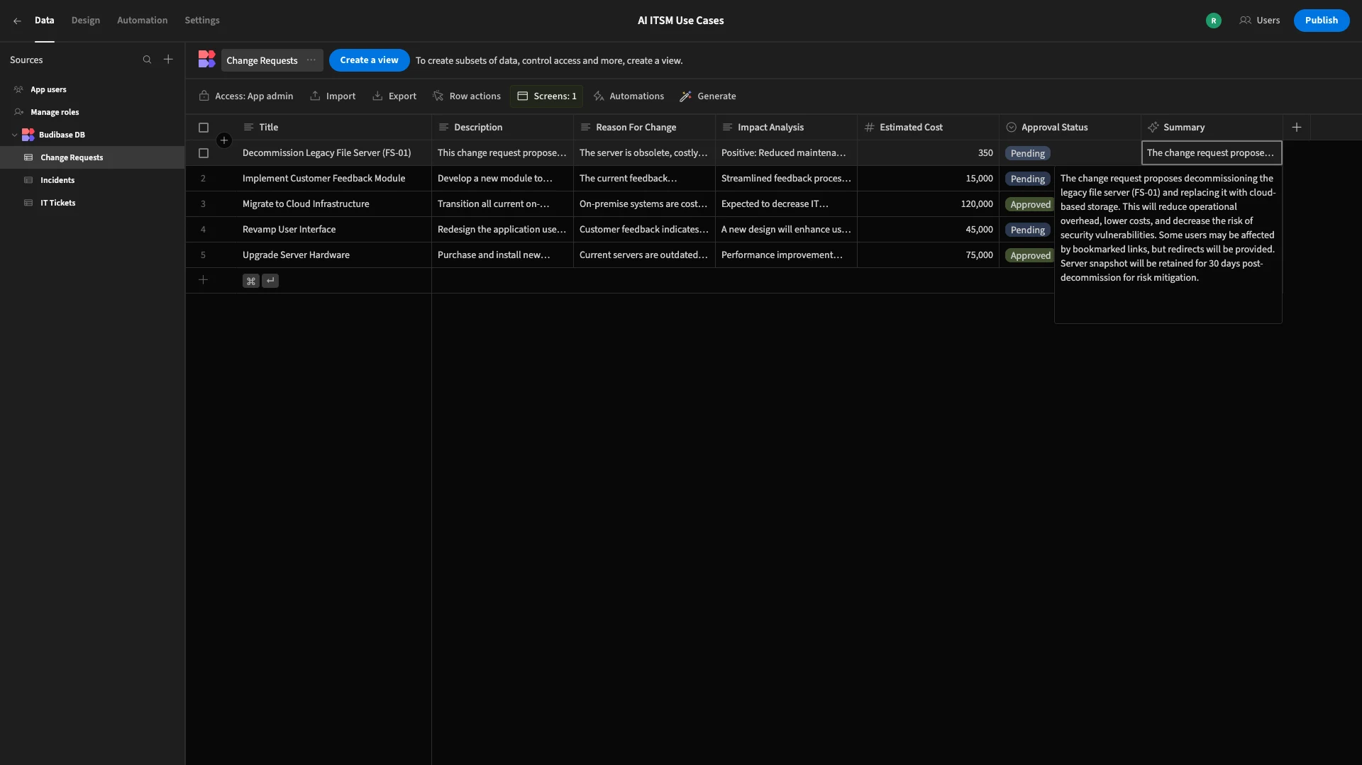Click the Summary column header
The image size is (1362, 765).
click(1212, 128)
